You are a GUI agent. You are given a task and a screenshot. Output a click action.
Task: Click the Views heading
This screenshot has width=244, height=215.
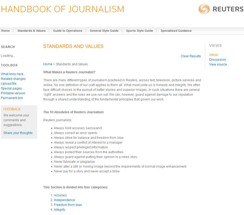(215, 46)
